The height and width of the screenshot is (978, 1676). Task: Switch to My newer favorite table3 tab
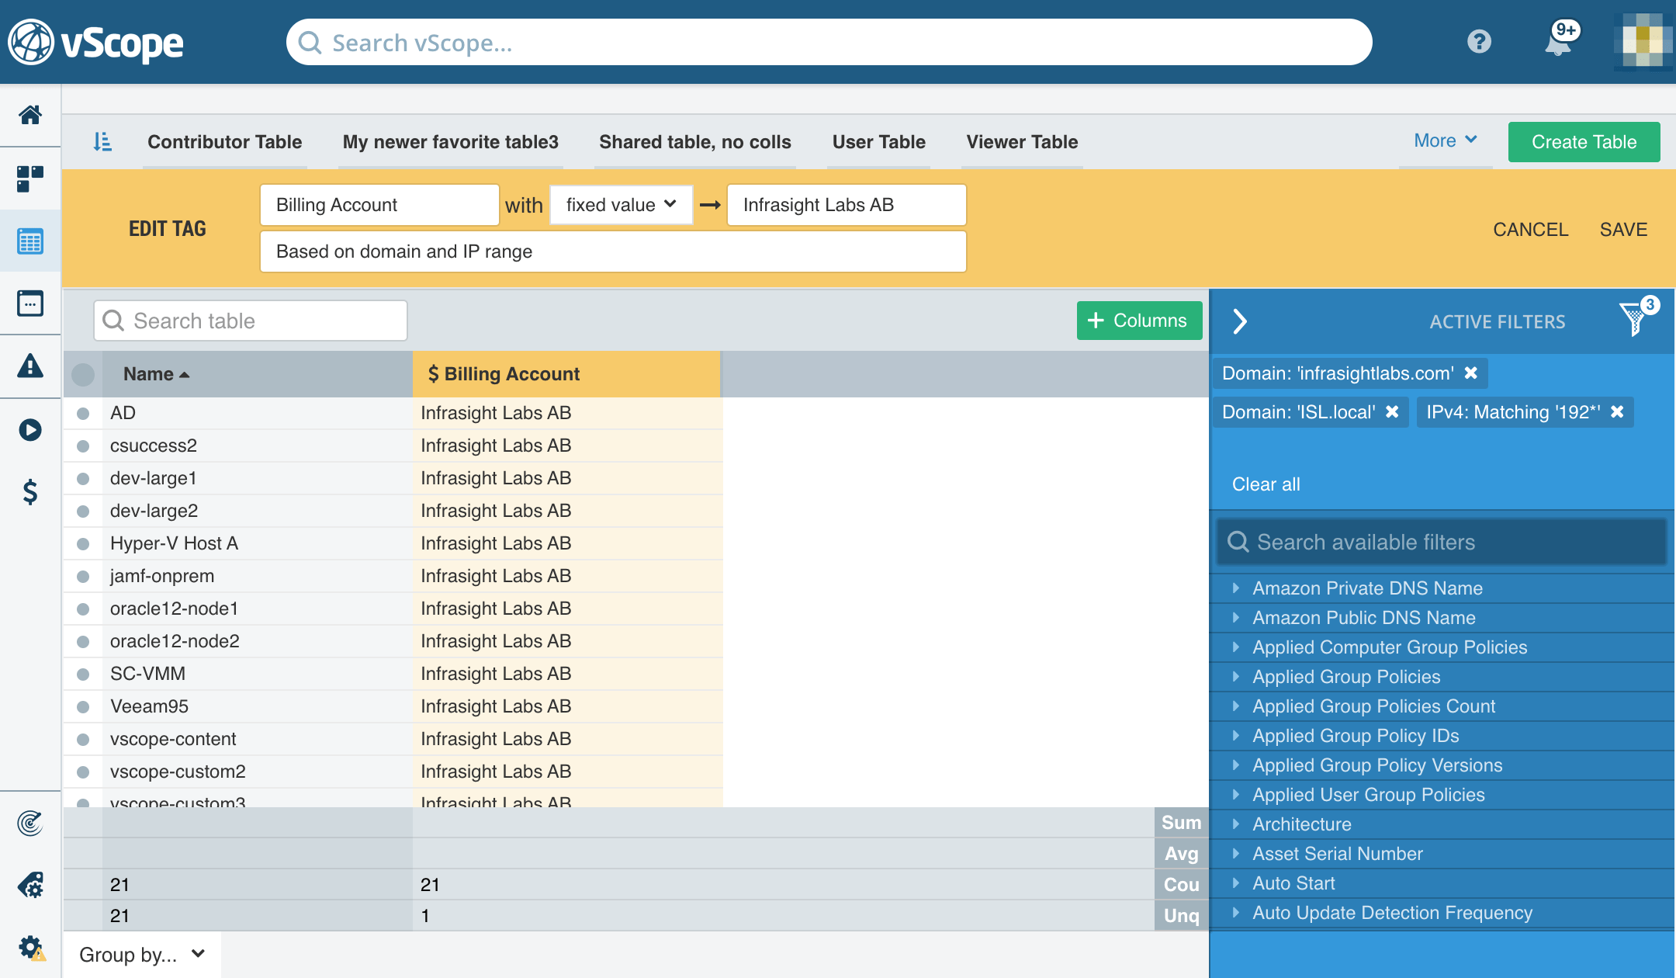(x=450, y=142)
